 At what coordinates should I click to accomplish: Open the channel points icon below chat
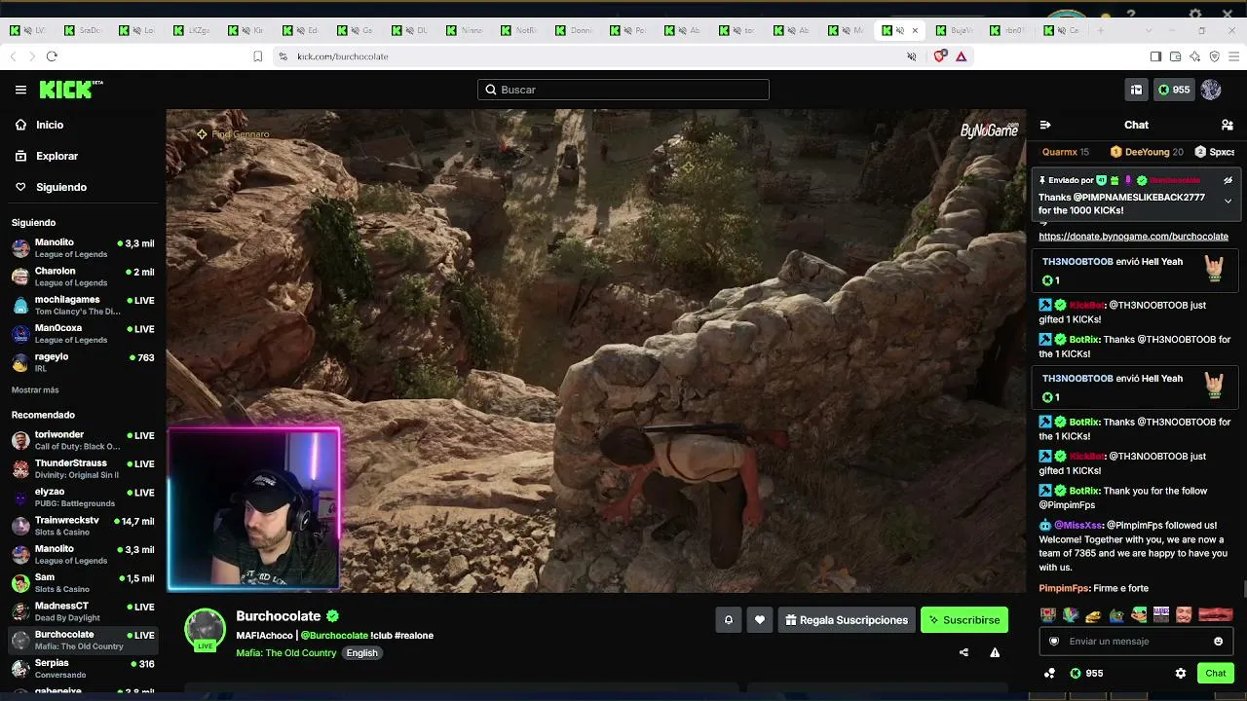pyautogui.click(x=1049, y=673)
